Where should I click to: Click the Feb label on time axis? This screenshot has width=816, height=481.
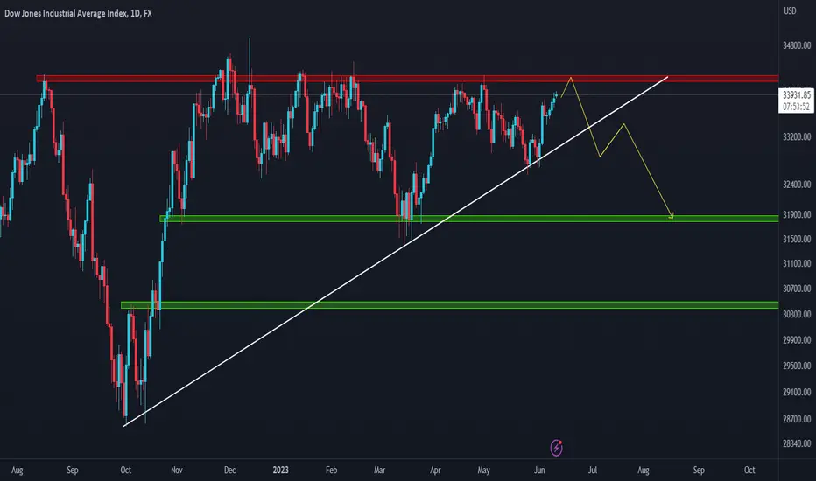click(331, 471)
